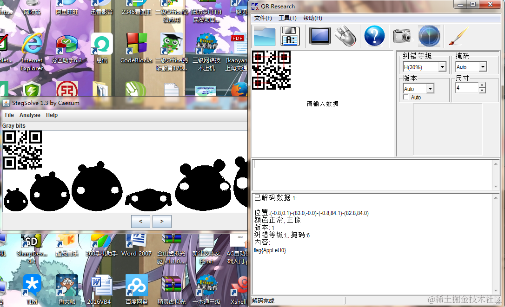Click the monitor screen capture icon

pos(320,36)
